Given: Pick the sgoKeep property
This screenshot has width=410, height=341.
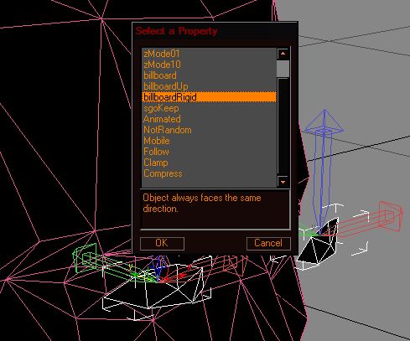Looking at the screenshot, I should point(209,108).
